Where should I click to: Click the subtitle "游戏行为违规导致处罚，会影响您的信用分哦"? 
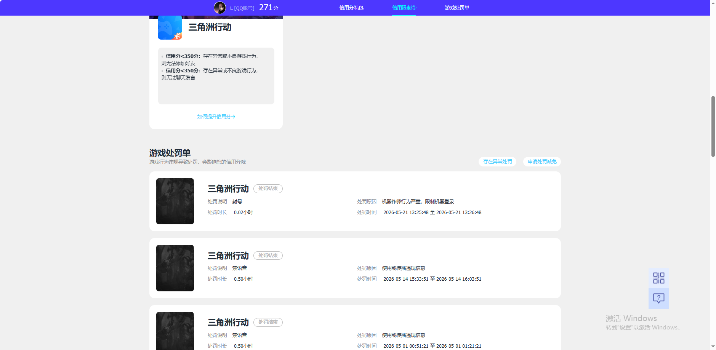pyautogui.click(x=197, y=162)
